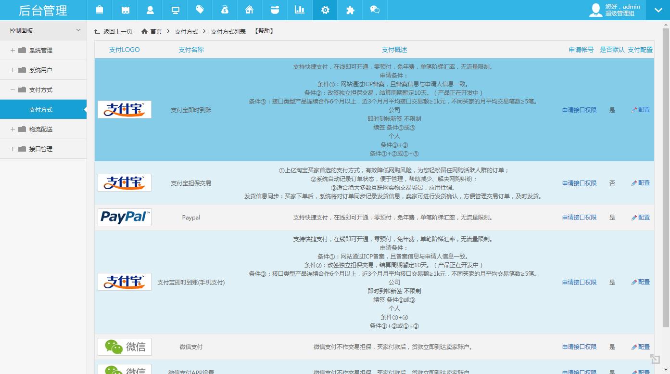
Task: Click the 后台管理 title logo
Action: pos(43,10)
